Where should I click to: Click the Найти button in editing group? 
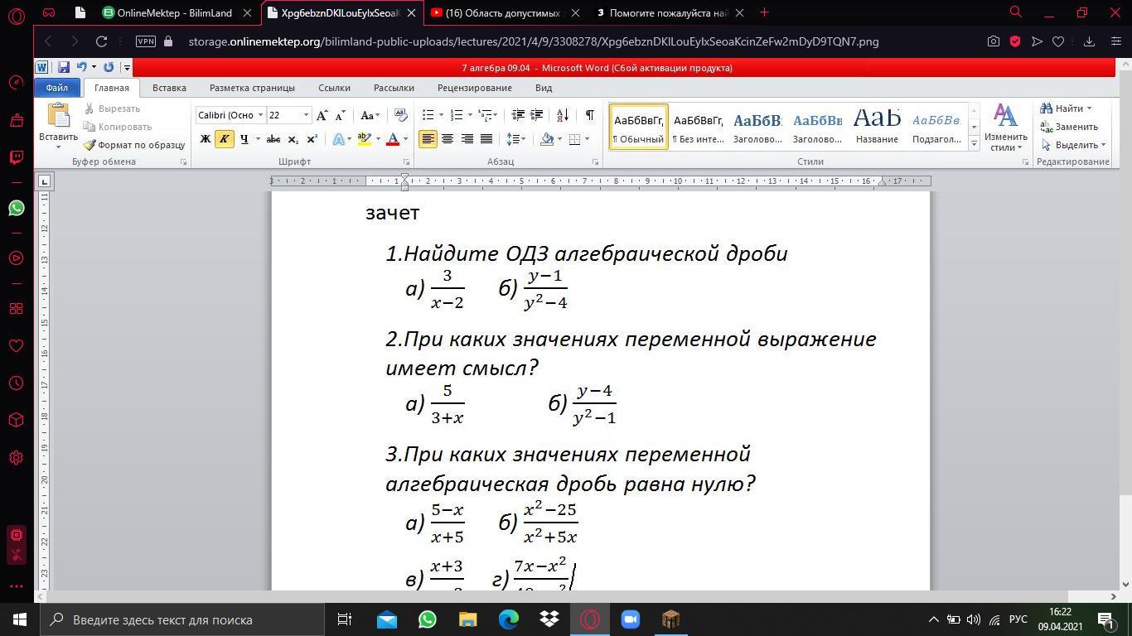1068,108
